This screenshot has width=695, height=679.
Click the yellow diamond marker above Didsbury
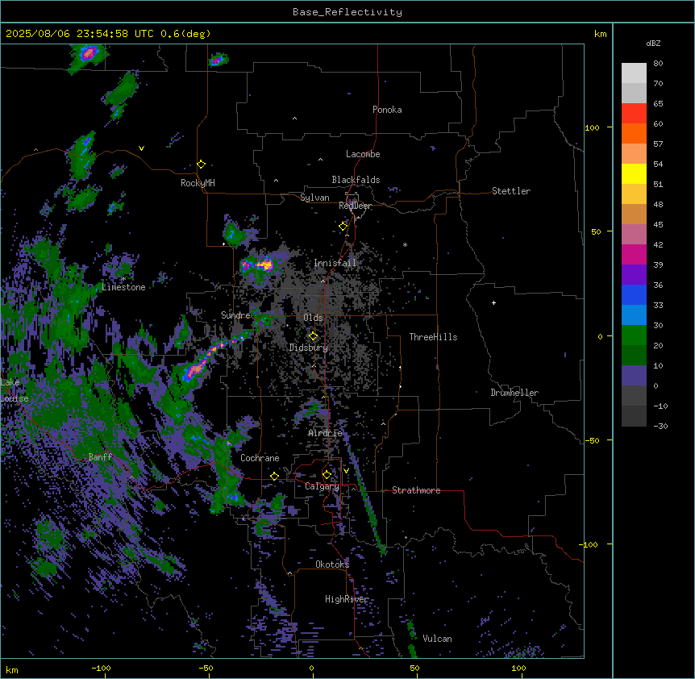(314, 336)
